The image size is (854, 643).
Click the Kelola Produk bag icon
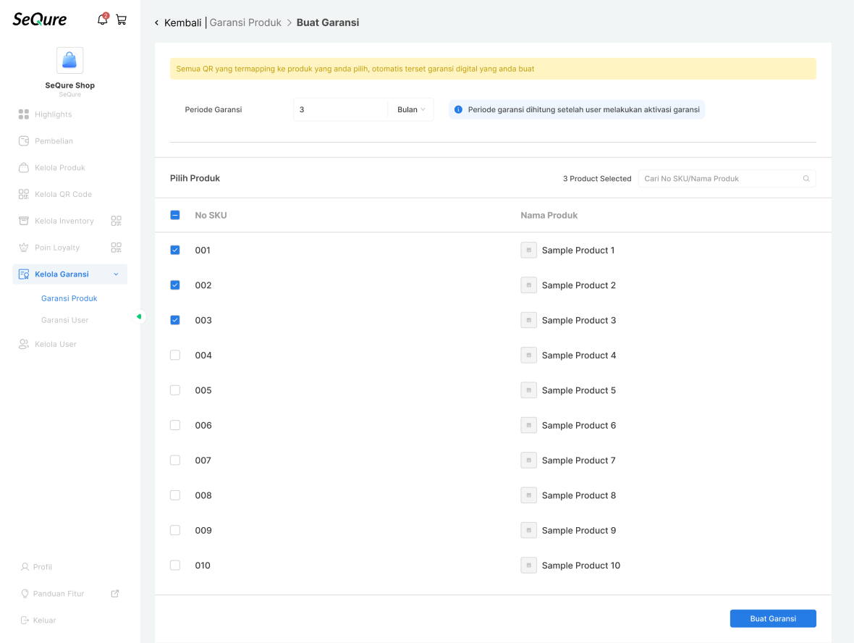coord(23,167)
